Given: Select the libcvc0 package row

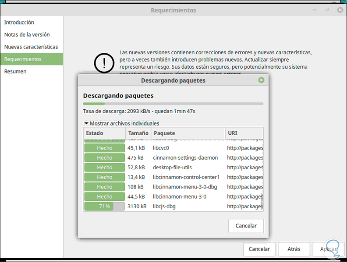Looking at the screenshot, I should (x=173, y=148).
